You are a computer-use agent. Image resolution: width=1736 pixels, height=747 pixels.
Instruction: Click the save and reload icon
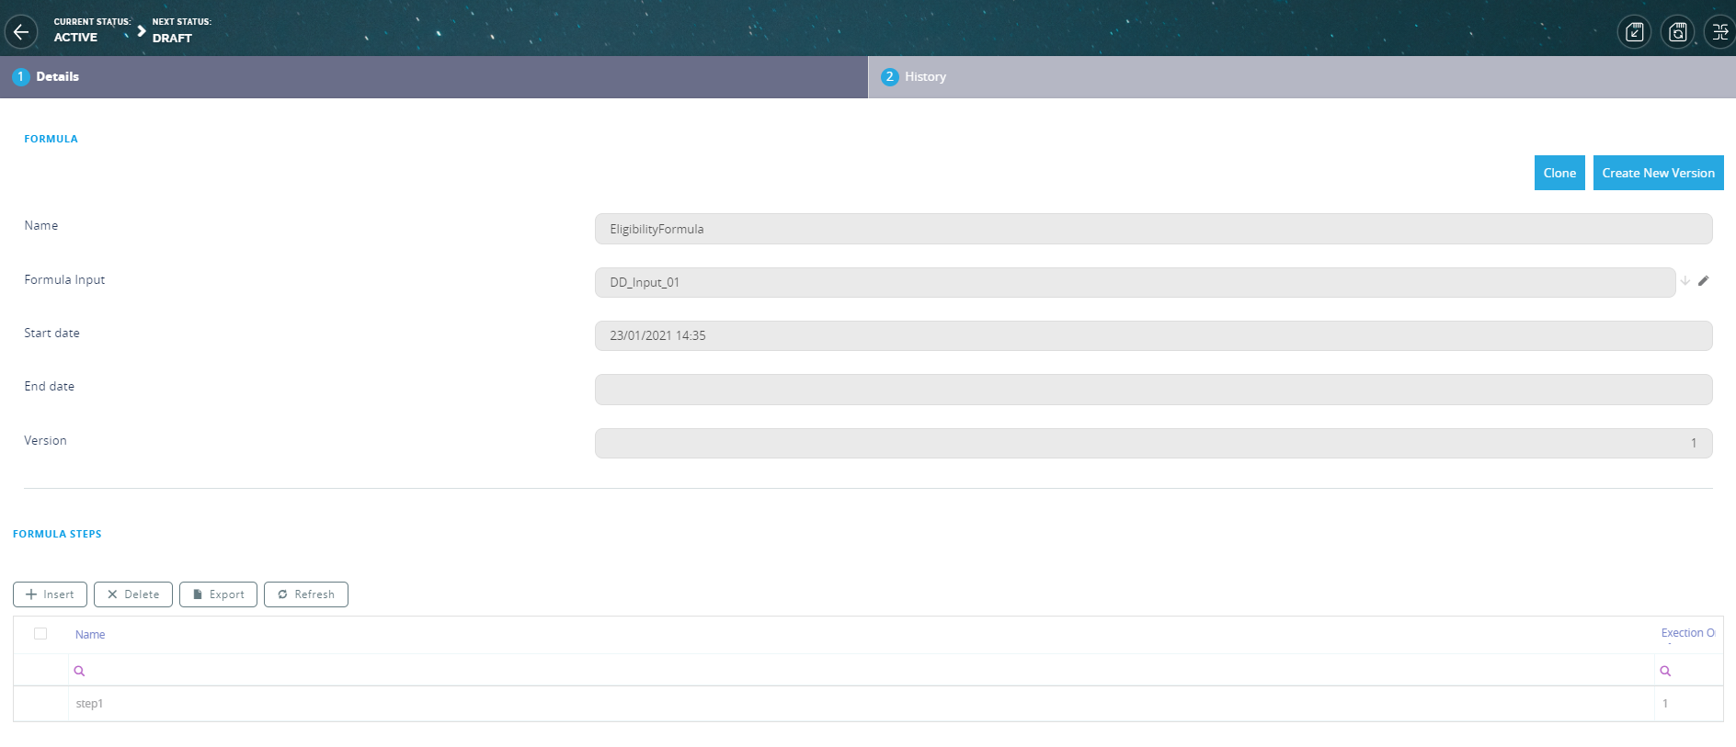click(1677, 32)
